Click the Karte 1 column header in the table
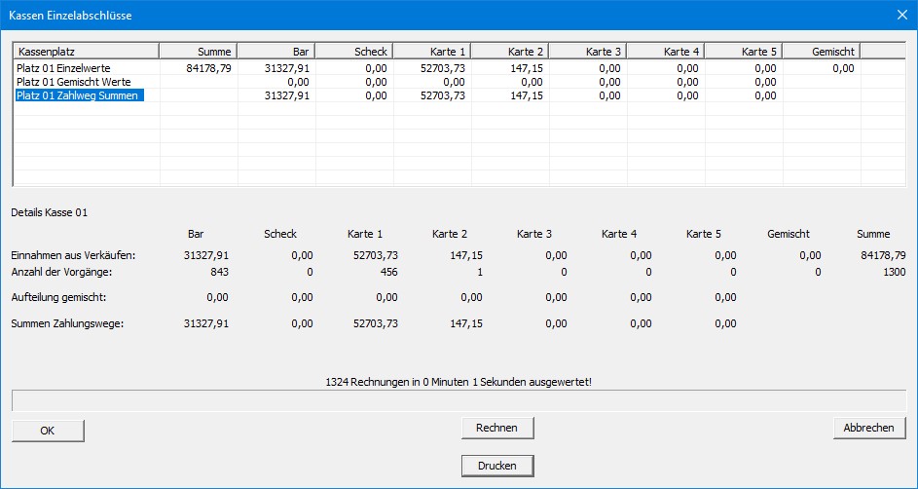918x489 pixels. coord(432,52)
